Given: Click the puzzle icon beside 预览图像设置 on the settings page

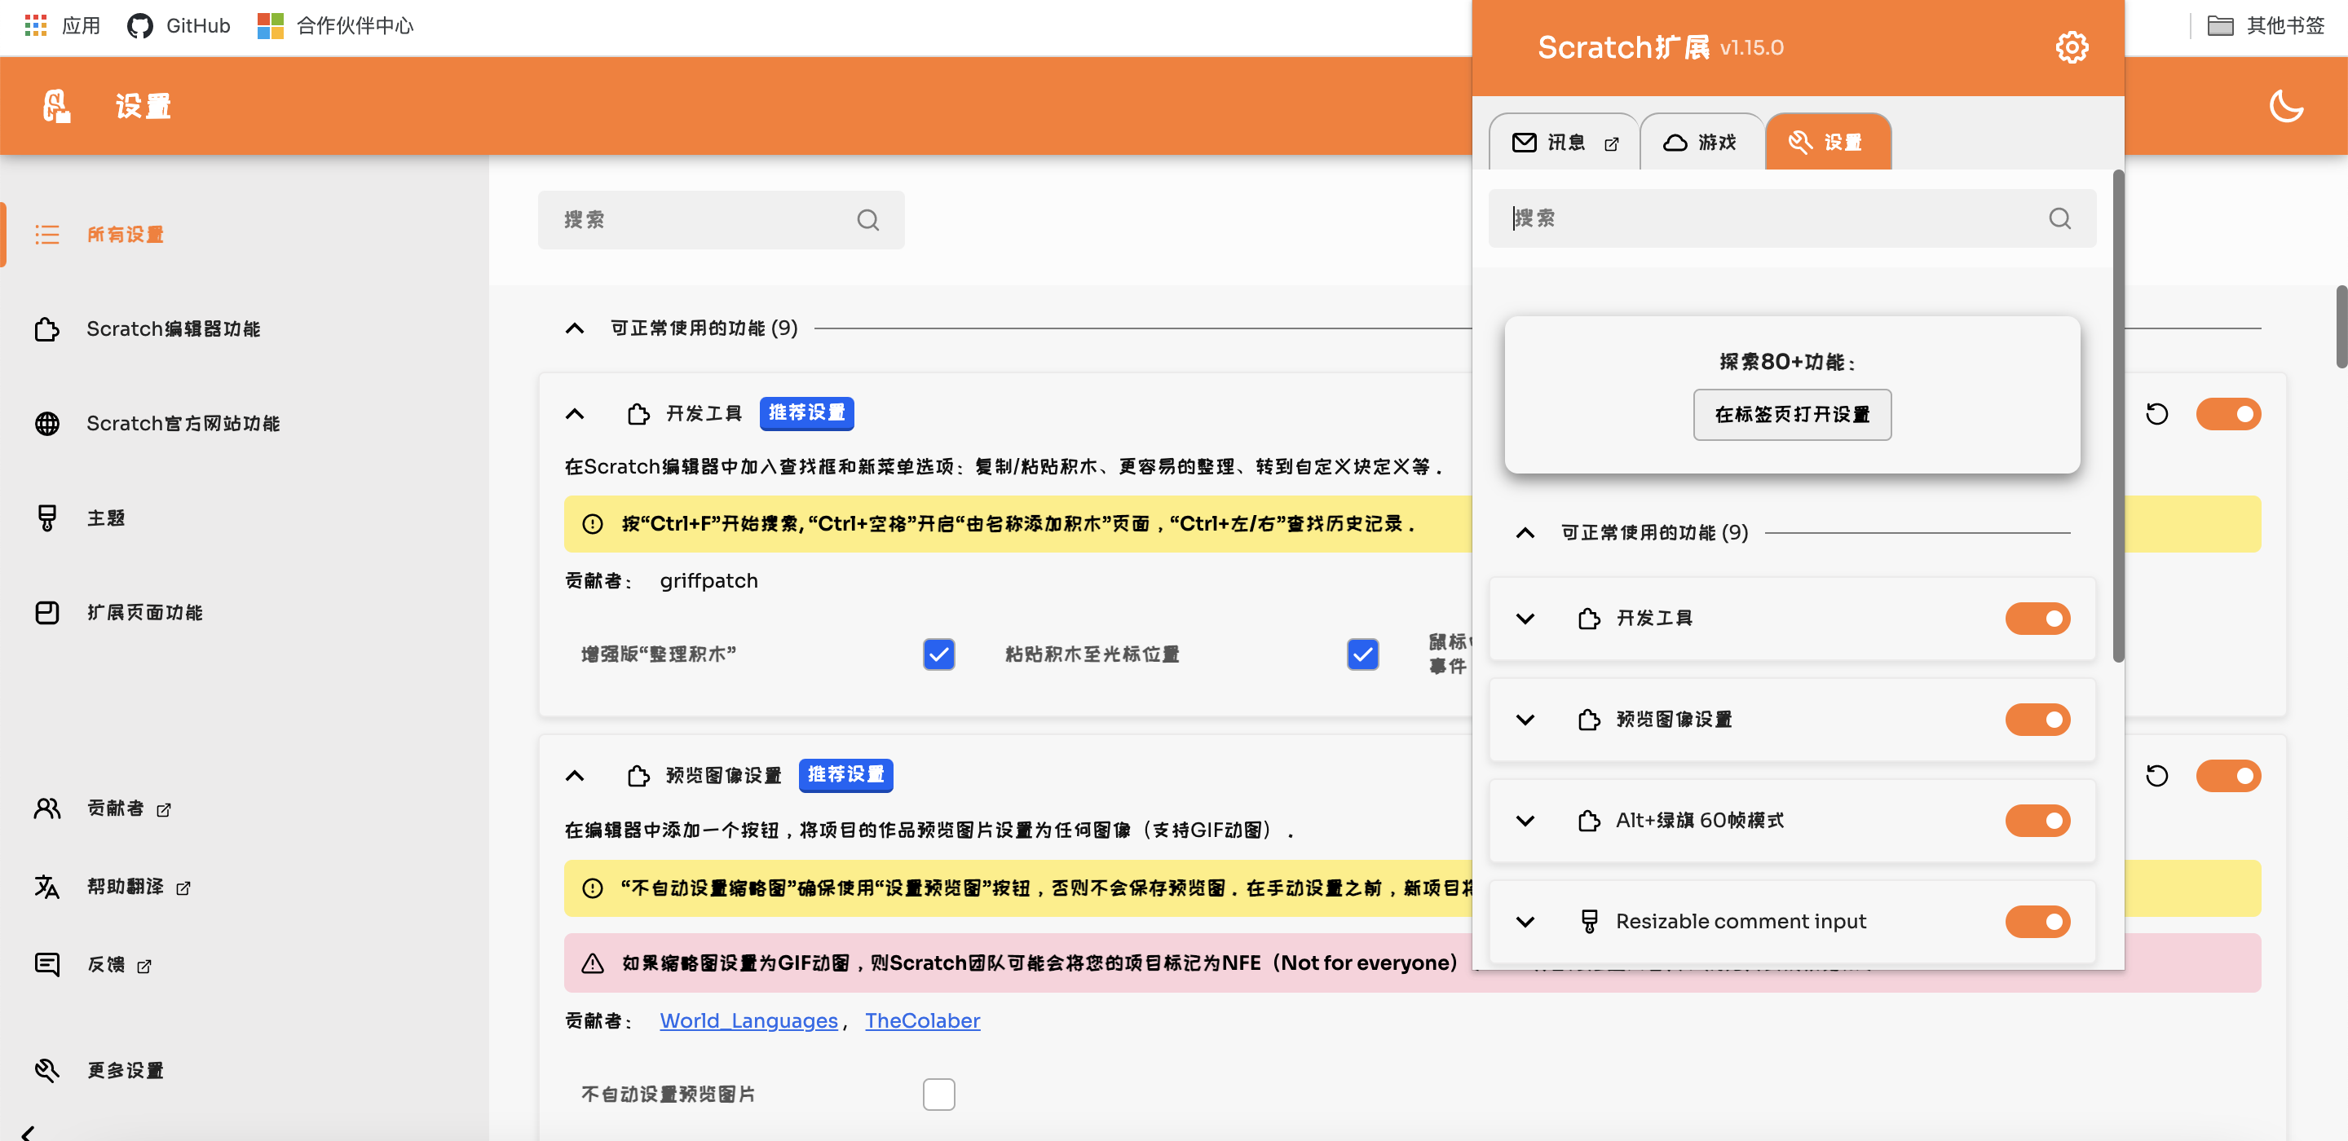Looking at the screenshot, I should [x=638, y=776].
